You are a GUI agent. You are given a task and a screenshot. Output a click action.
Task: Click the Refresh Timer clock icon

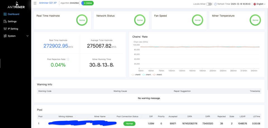[x=215, y=4]
